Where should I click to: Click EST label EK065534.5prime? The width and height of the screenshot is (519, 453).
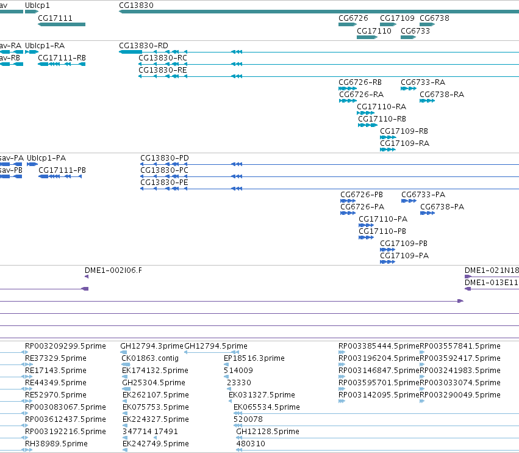[267, 407]
